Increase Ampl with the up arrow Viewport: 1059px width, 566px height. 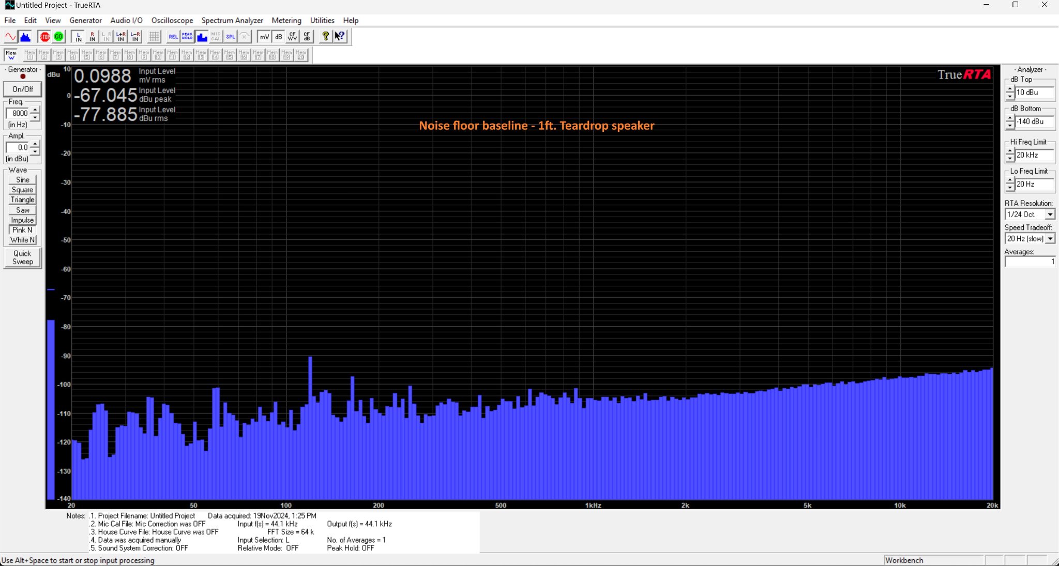click(35, 144)
